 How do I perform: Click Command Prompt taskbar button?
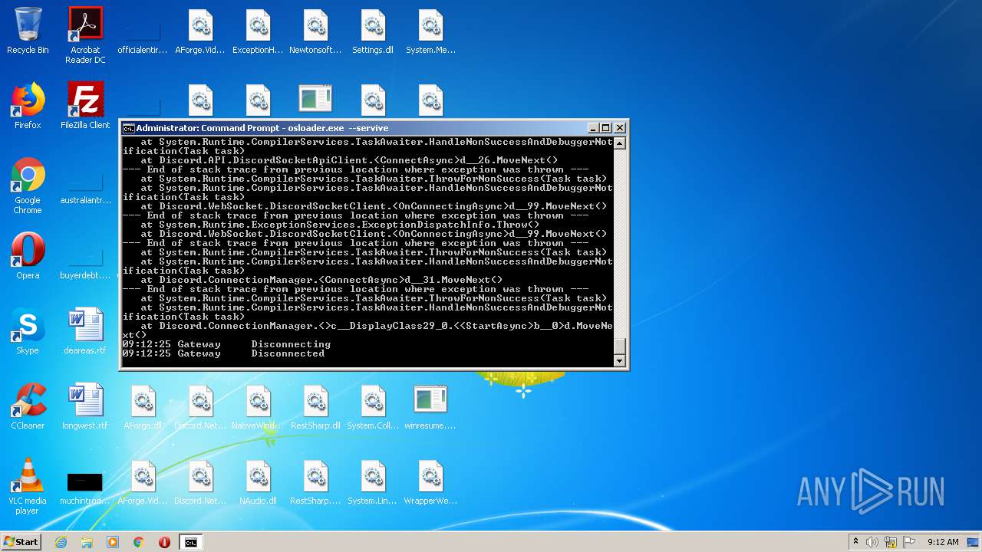[190, 542]
